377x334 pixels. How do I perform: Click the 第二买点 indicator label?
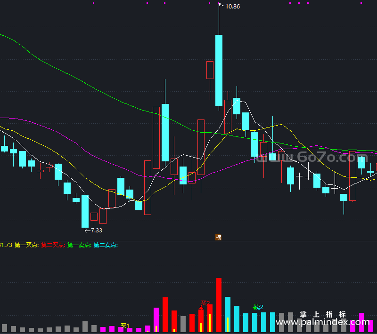[x=53, y=245]
